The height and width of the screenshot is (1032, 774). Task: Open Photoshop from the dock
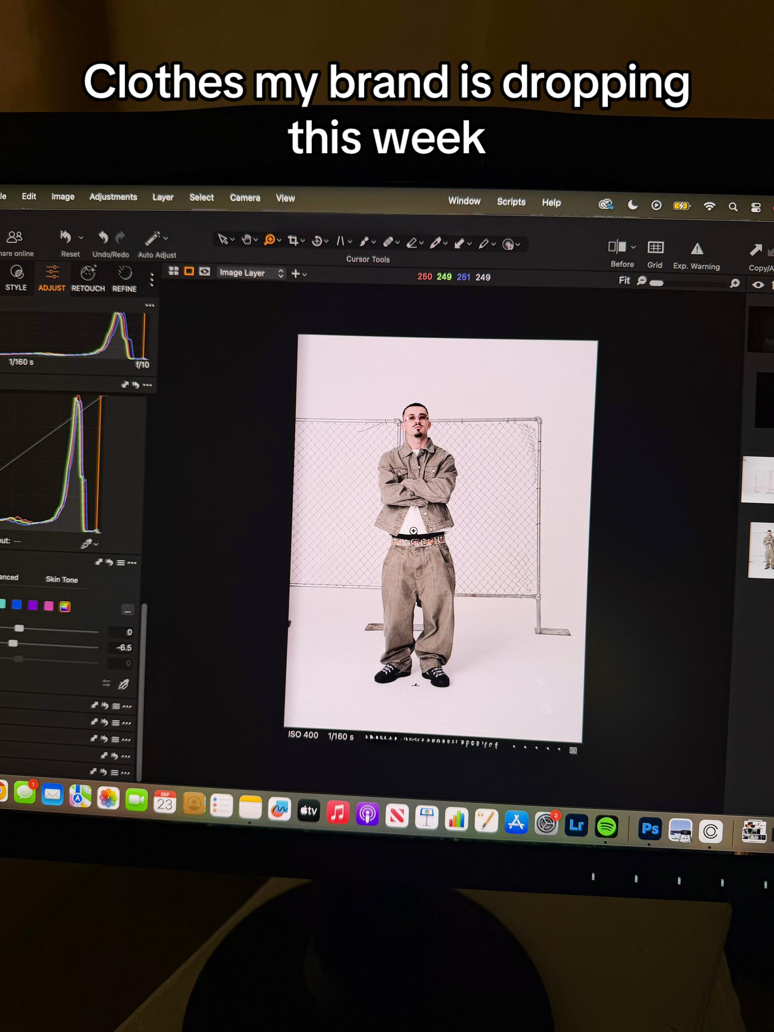(x=649, y=828)
